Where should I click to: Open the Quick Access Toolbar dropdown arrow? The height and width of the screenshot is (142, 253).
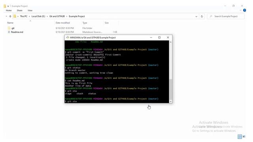point(8,6)
